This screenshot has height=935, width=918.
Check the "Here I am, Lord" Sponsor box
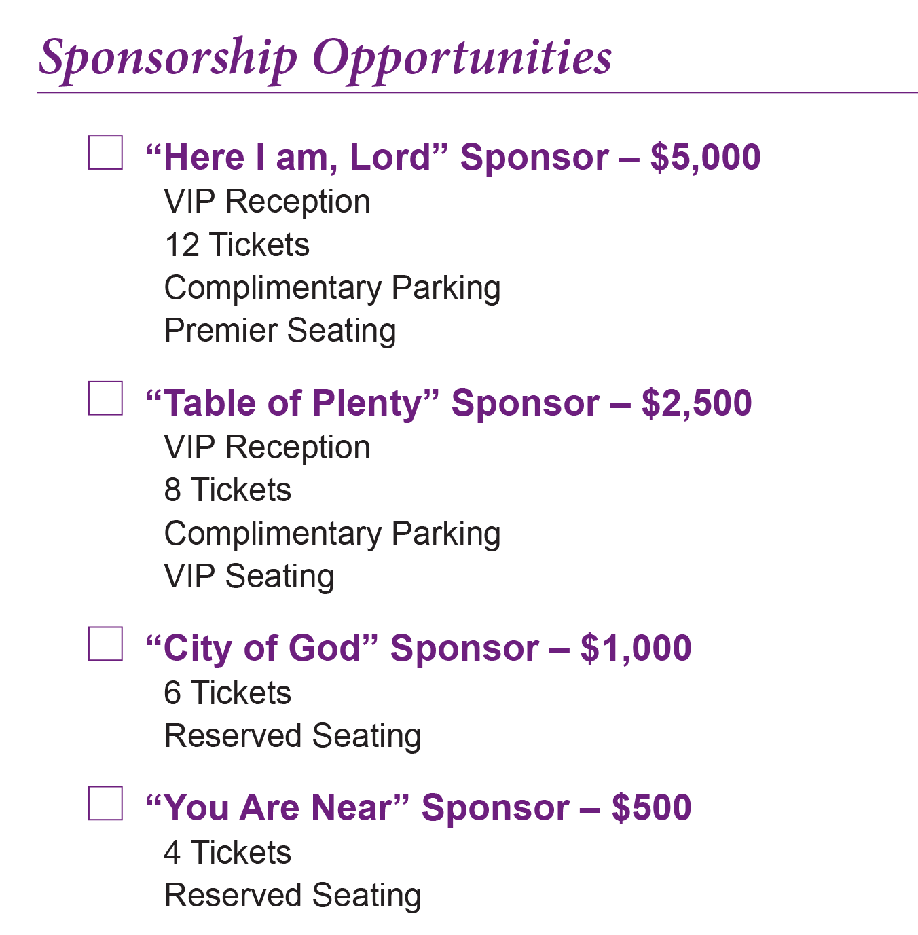[x=106, y=152]
